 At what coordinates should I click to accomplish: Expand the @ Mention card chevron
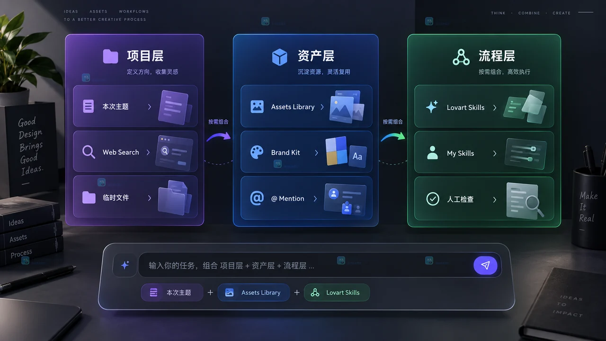click(315, 198)
